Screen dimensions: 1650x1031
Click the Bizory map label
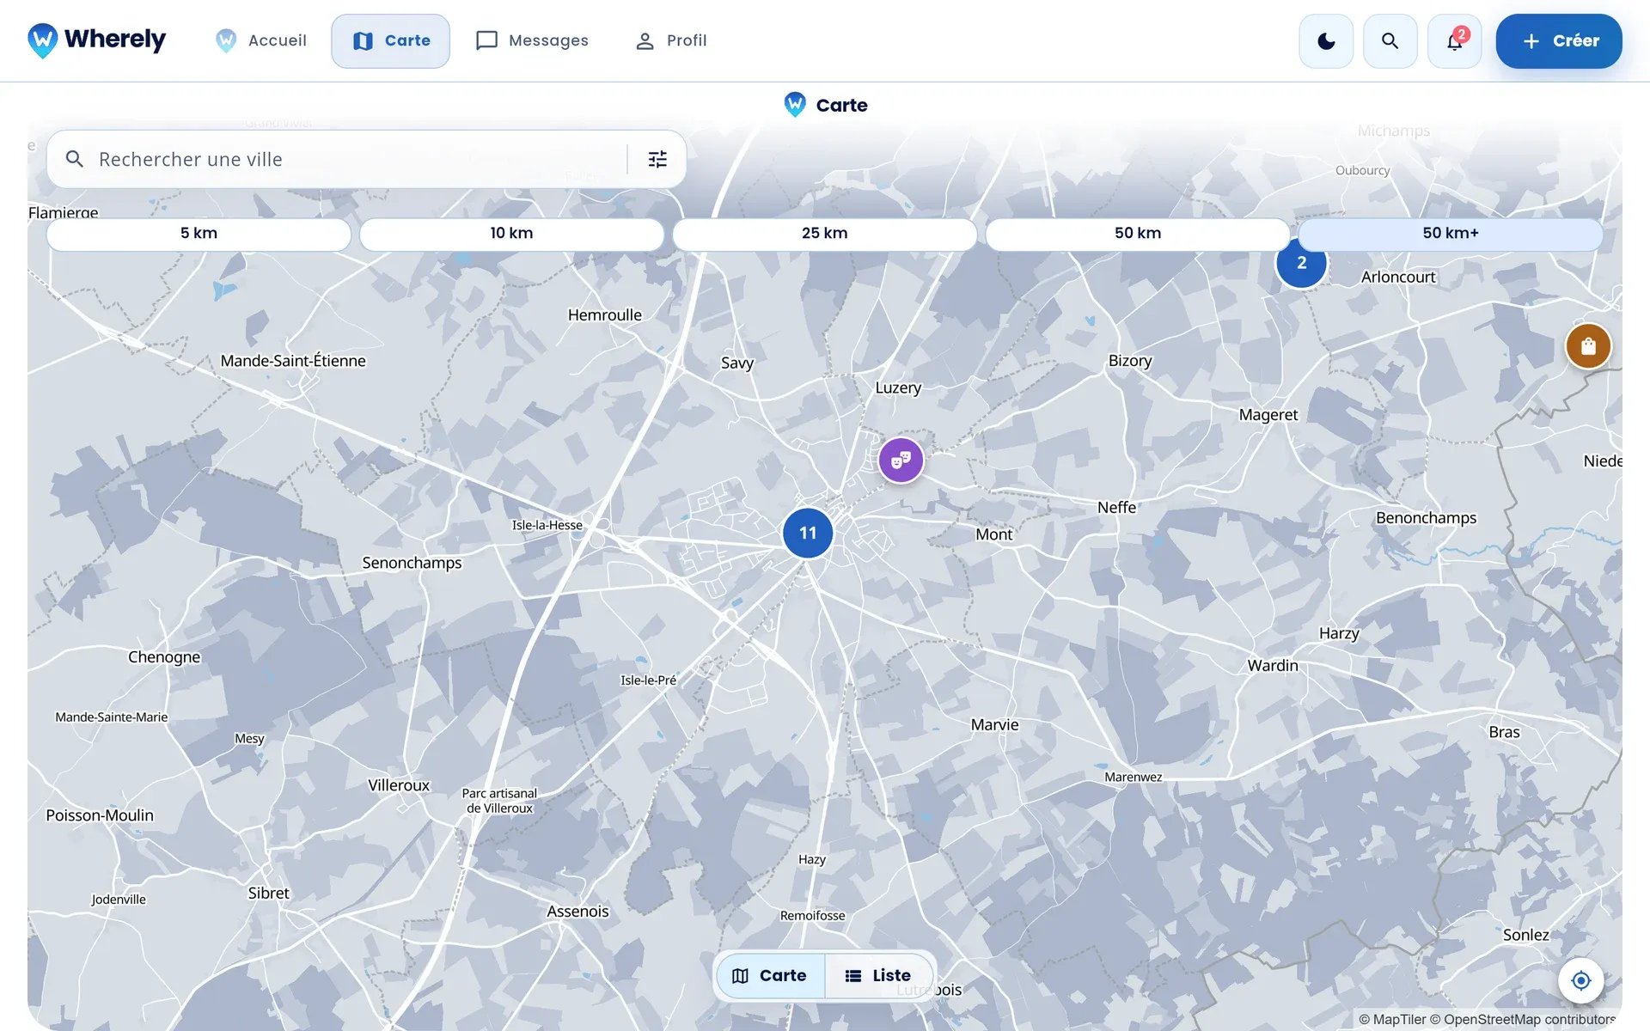[x=1130, y=361]
